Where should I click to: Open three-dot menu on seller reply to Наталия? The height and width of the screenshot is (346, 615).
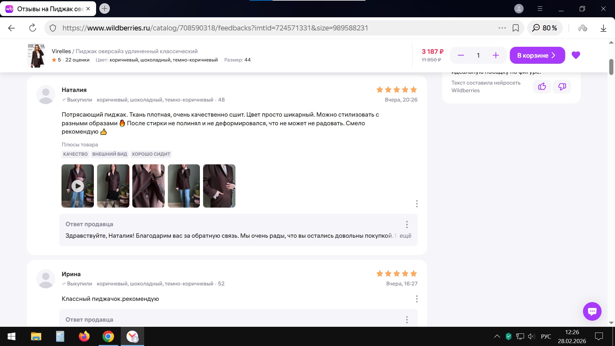pos(407,224)
